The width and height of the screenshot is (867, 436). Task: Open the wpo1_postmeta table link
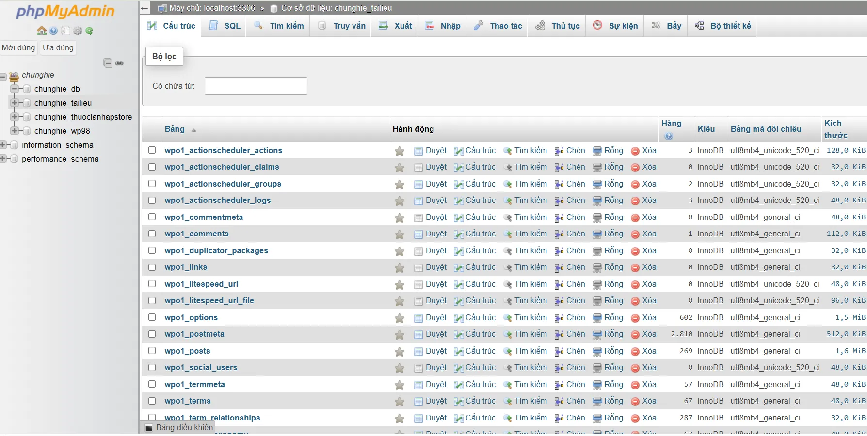point(194,334)
